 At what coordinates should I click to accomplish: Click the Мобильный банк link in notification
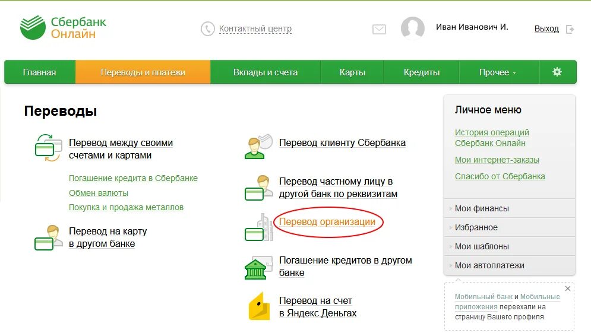483,297
